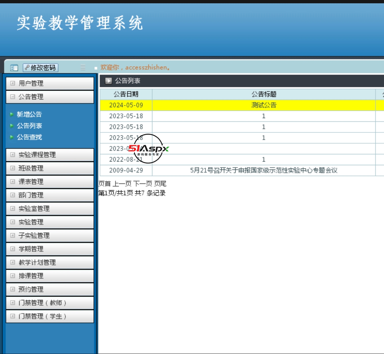
Task: Click the welcome text accesszhishen
Action: pos(135,67)
